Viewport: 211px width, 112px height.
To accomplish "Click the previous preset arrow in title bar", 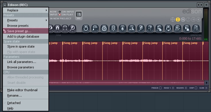I will coord(198,5).
